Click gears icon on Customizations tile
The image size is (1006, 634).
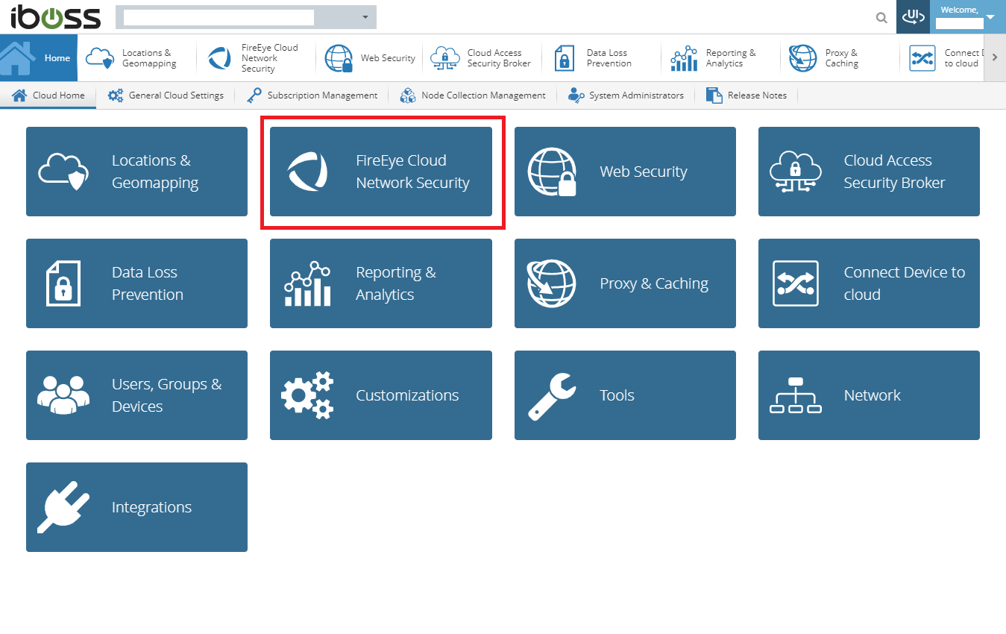pos(307,395)
